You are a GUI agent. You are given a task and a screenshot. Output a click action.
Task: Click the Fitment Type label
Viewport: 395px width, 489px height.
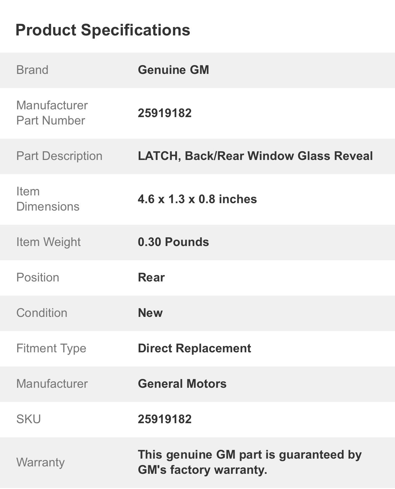pos(51,348)
